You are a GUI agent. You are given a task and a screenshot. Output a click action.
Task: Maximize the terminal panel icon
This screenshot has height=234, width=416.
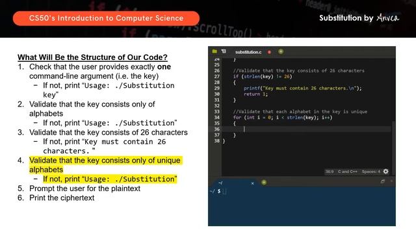[x=383, y=181]
